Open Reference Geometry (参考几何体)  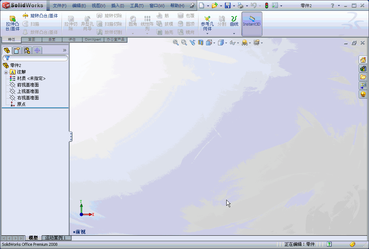coord(207,23)
